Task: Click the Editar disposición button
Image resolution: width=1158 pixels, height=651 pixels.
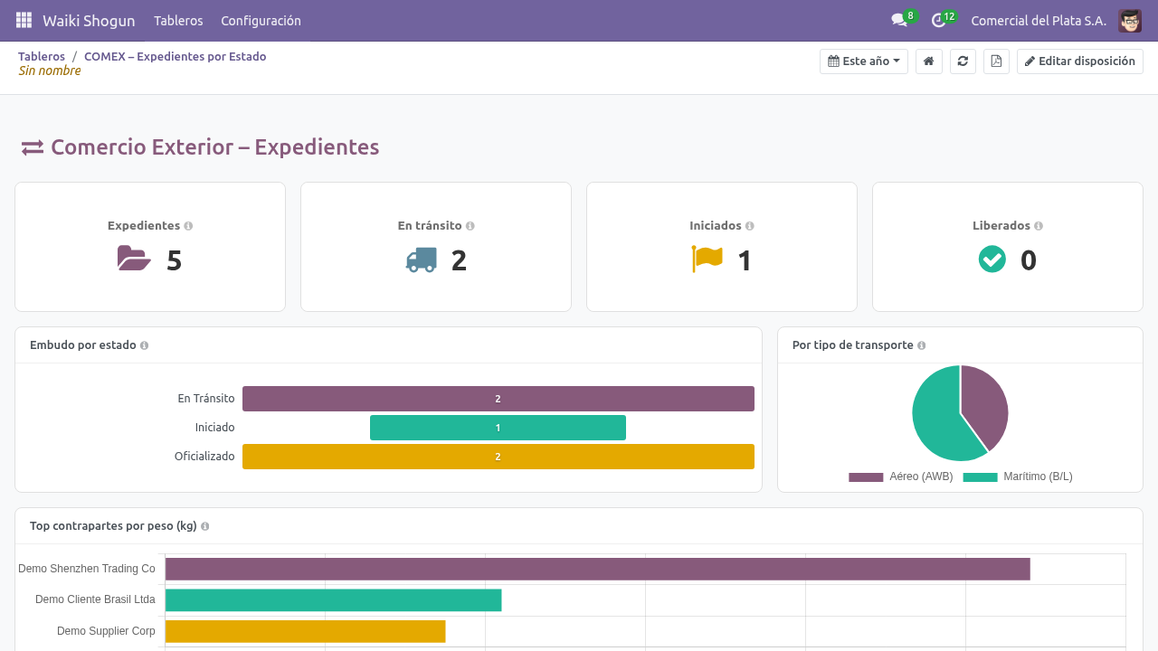Action: click(1080, 61)
